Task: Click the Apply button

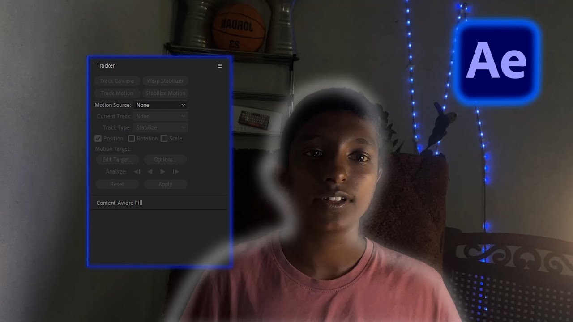Action: [x=165, y=184]
